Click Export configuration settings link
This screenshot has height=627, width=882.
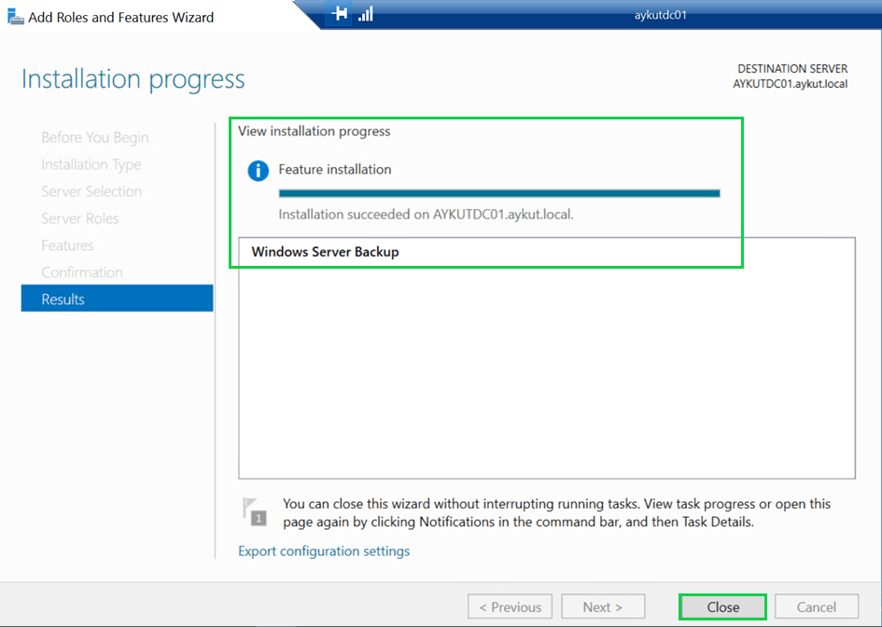(x=324, y=550)
